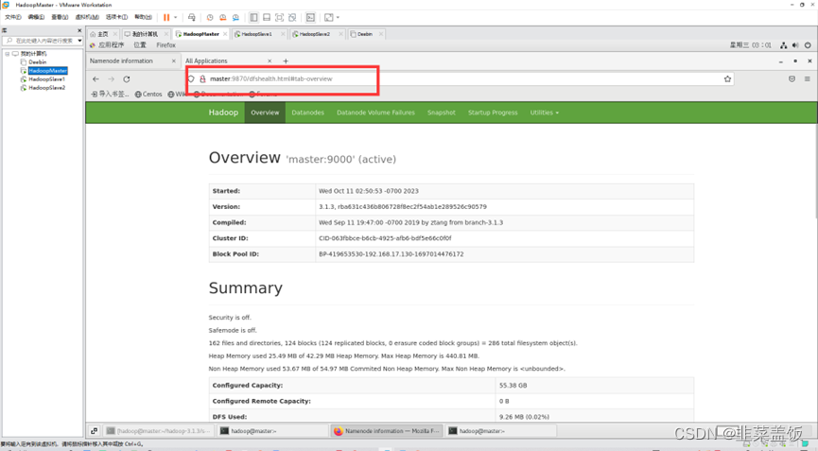Close the HadoopMaster VMware tab
The image size is (818, 451).
click(225, 34)
